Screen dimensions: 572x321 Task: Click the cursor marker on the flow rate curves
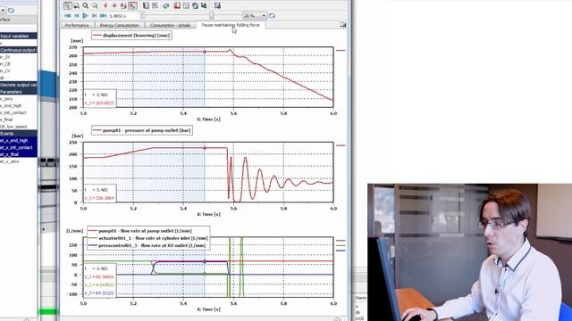coord(205,261)
